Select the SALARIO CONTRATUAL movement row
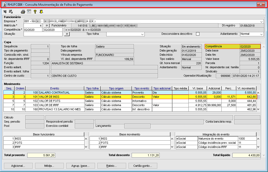Viewport: 268px width, 172px height. point(61,93)
